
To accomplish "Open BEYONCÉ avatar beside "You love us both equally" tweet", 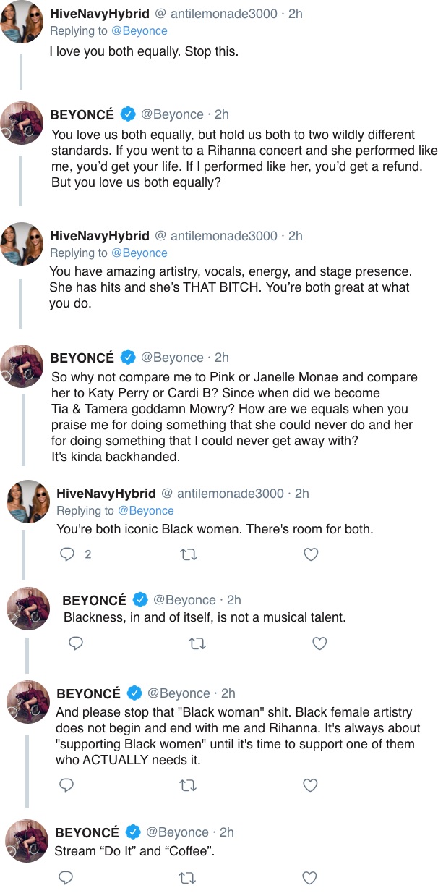I will coord(22,123).
